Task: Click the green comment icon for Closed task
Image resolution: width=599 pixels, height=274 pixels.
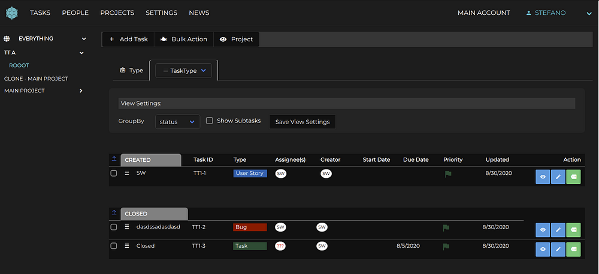Action: (573, 249)
